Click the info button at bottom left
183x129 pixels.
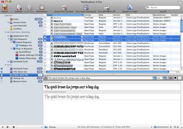pyautogui.click(x=14, y=127)
